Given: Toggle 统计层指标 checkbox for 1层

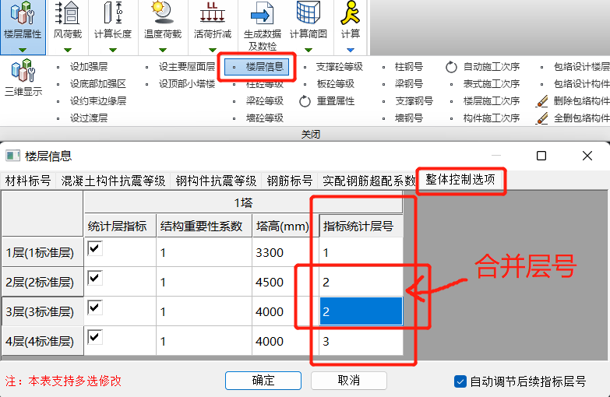Looking at the screenshot, I should [95, 248].
